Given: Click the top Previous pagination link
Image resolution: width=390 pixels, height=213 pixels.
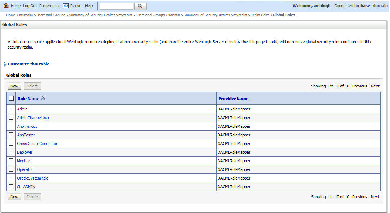Looking at the screenshot, I should click(359, 86).
